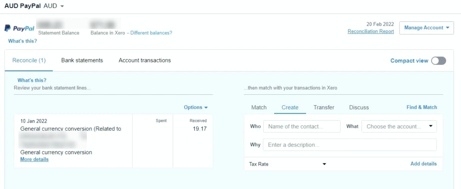461x189 pixels.
Task: Switch to the Bank statements tab
Action: click(82, 60)
